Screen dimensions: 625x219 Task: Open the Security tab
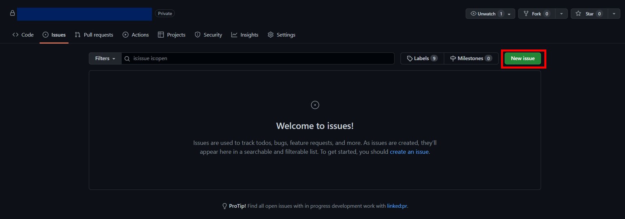click(208, 35)
